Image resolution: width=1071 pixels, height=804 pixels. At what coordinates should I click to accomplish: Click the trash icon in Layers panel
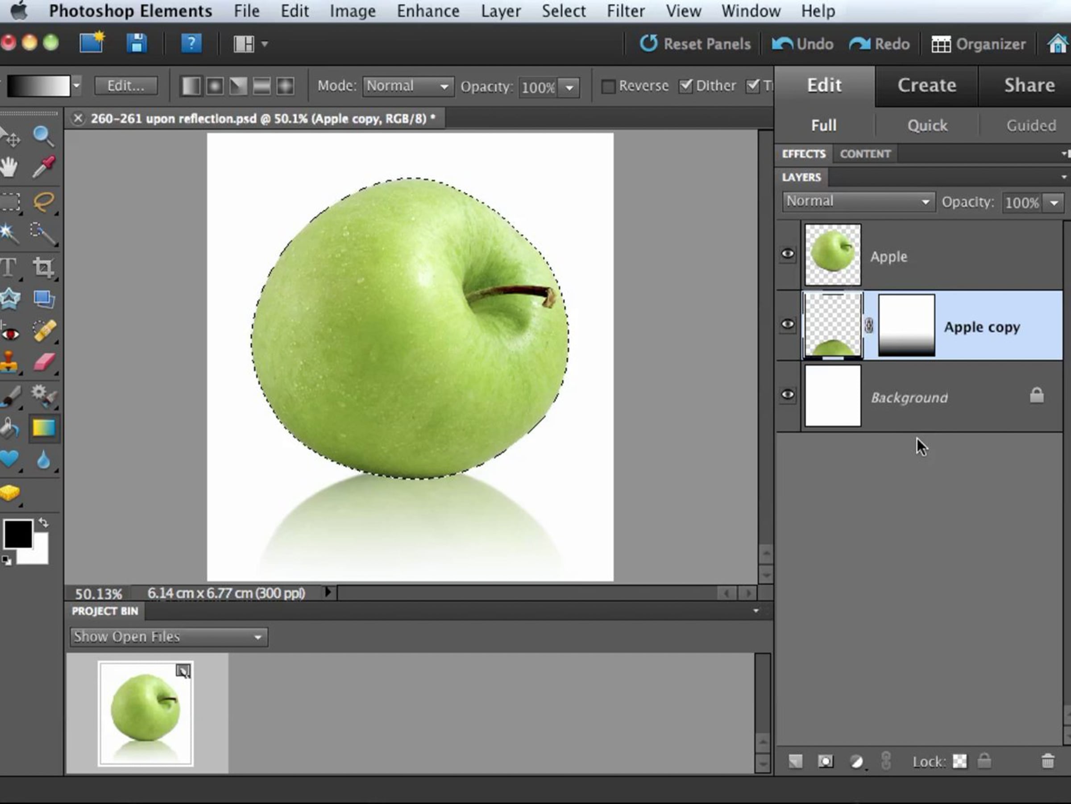[1047, 762]
